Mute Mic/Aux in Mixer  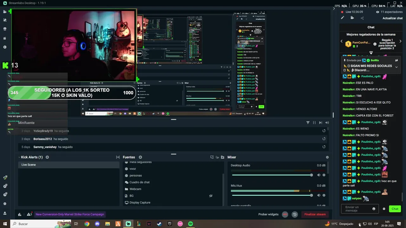pyautogui.click(x=319, y=195)
